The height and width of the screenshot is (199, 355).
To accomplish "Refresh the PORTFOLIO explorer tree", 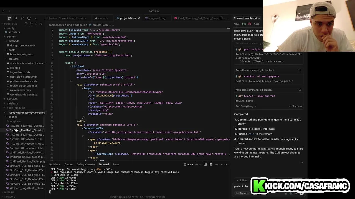I will pos(36,24).
